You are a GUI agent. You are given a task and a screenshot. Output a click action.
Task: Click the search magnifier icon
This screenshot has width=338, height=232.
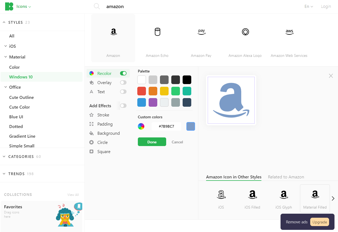[x=97, y=6]
